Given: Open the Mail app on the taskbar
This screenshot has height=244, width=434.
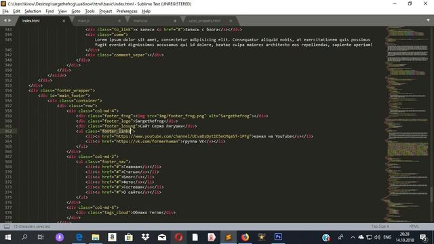Looking at the screenshot, I should 162,237.
